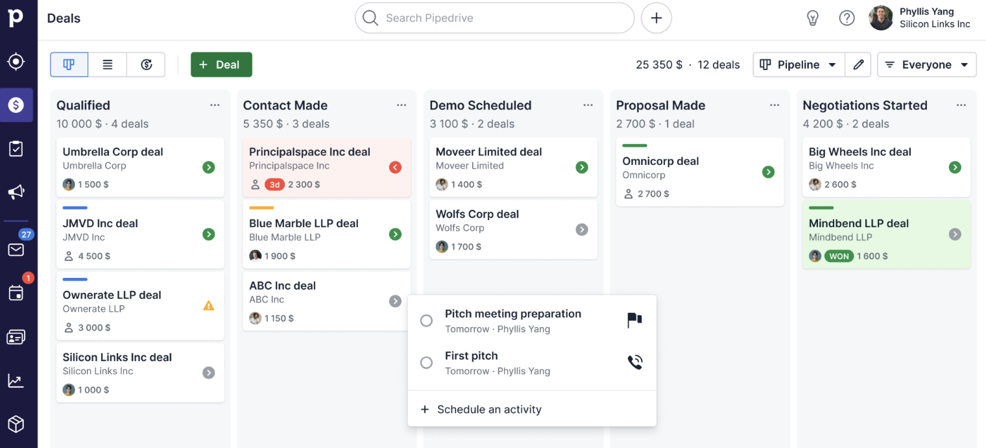Open the Everyone filter dropdown
This screenshot has height=448, width=986.
(x=927, y=65)
